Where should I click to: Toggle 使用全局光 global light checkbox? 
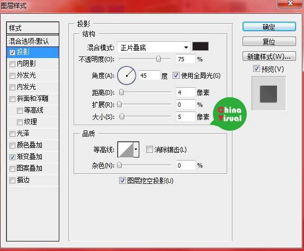176,76
